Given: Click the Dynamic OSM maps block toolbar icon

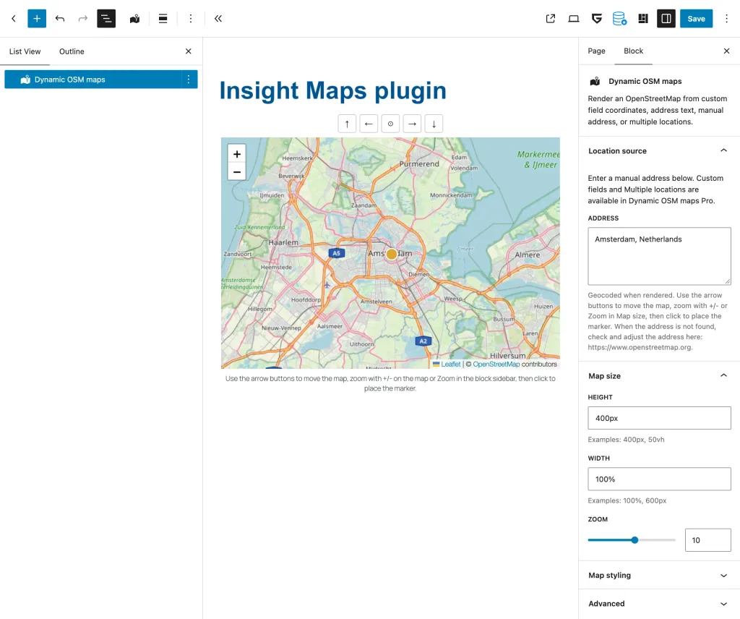Looking at the screenshot, I should [134, 18].
